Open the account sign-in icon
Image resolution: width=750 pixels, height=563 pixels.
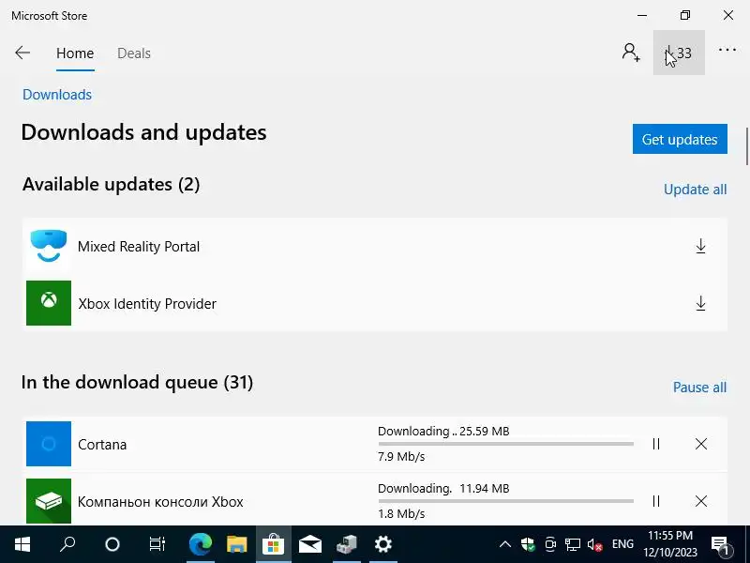(x=631, y=53)
